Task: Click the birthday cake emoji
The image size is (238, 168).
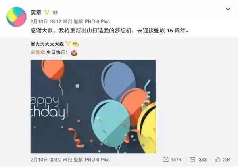Action: coord(74,52)
